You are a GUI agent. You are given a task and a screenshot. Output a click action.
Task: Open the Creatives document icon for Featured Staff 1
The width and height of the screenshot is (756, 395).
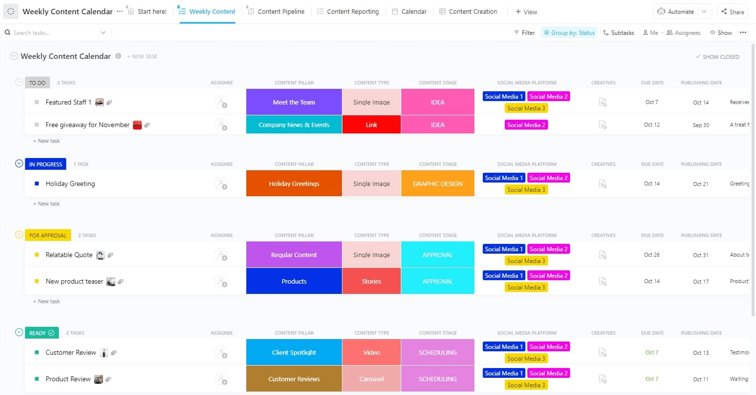[x=602, y=102]
